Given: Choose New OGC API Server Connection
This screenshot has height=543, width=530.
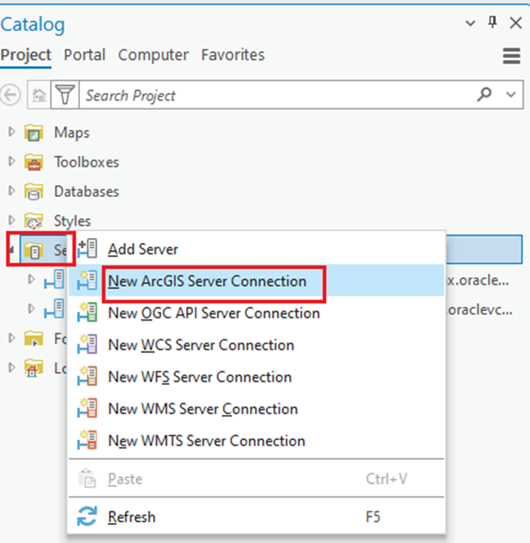Looking at the screenshot, I should [x=256, y=313].
